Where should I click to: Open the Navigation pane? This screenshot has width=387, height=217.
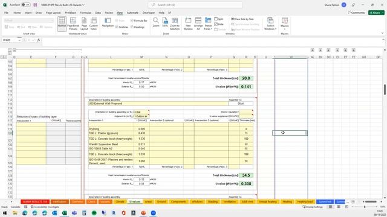(108, 22)
